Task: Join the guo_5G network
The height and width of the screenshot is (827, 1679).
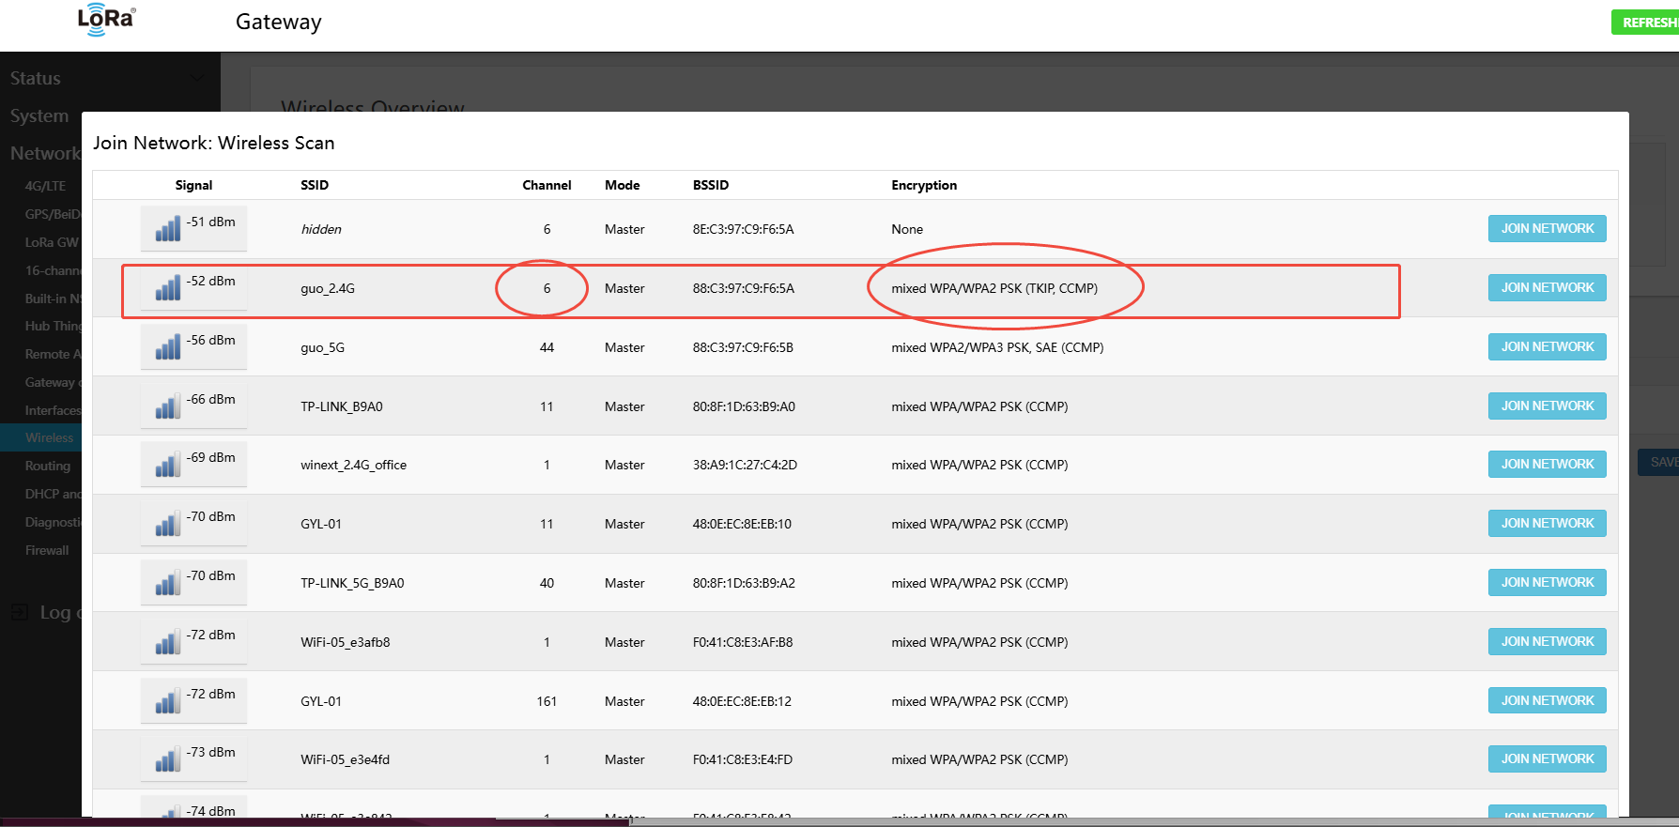Action: tap(1547, 347)
